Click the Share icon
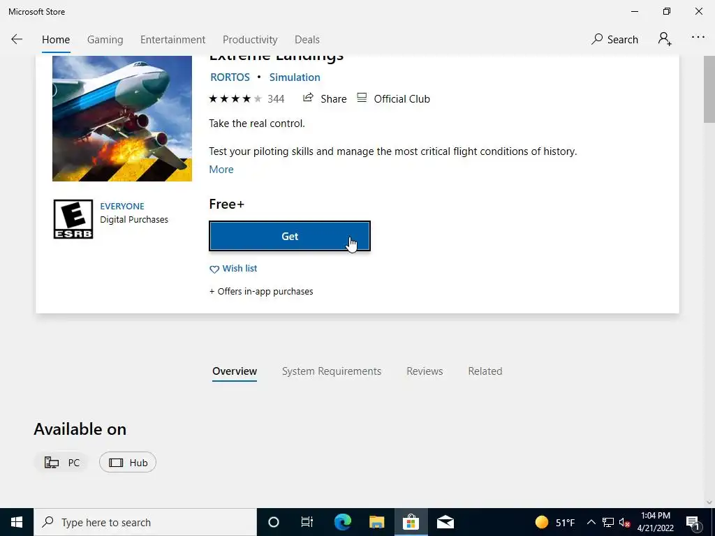The image size is (715, 536). tap(308, 98)
